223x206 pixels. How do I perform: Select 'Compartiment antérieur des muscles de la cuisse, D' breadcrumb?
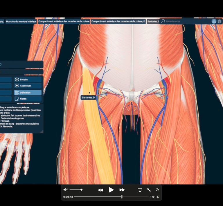[x=118, y=21]
